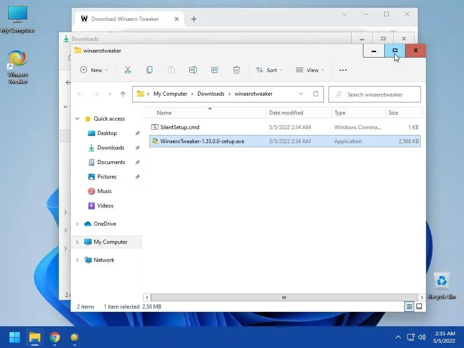
Task: Click the Paste icon in toolbar
Action: [x=171, y=70]
